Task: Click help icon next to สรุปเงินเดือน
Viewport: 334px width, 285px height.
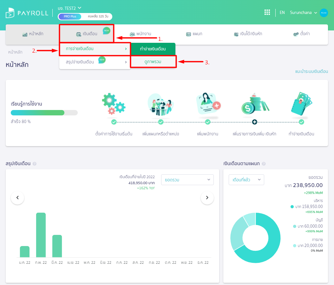Action: pos(35,164)
